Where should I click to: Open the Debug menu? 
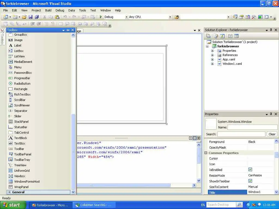coord(60,10)
